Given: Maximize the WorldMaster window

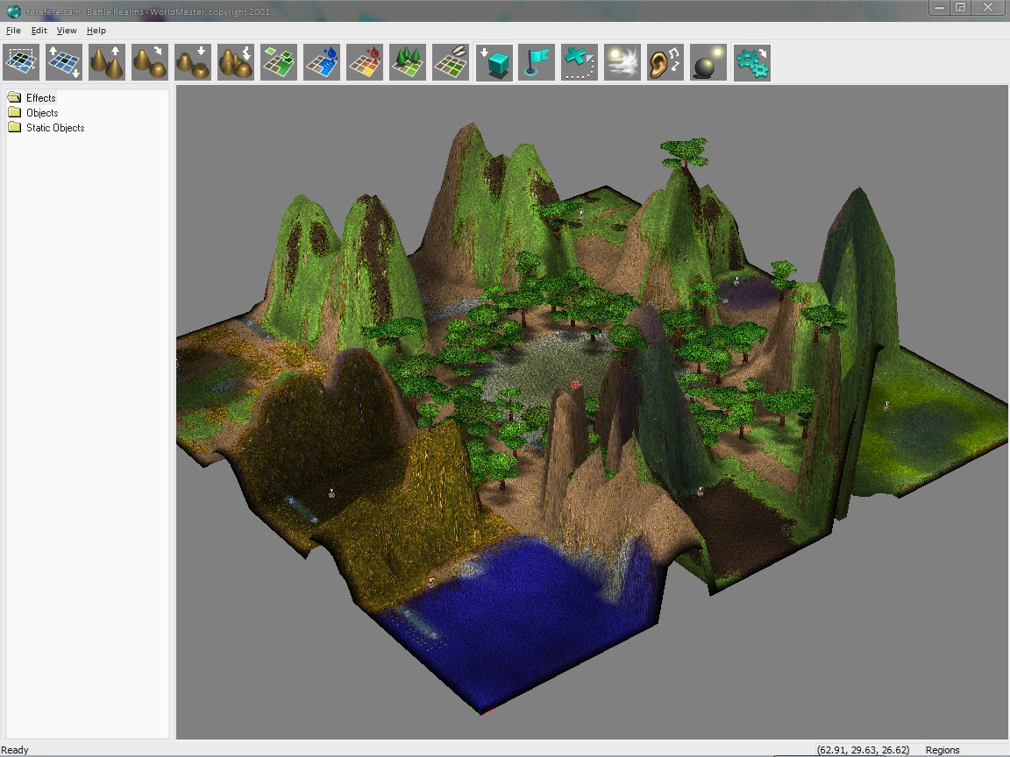Looking at the screenshot, I should [x=960, y=8].
